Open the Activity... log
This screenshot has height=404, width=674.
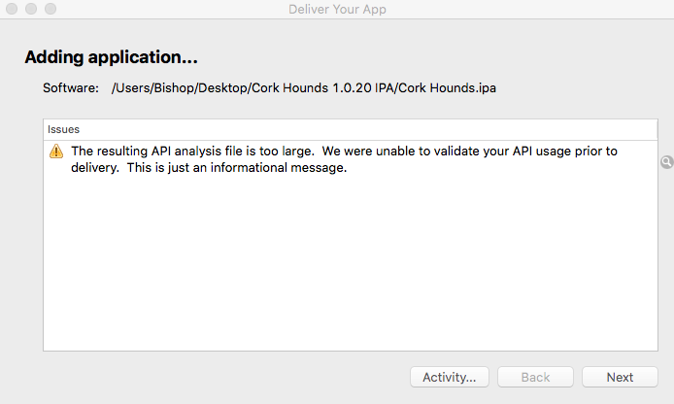pos(449,377)
